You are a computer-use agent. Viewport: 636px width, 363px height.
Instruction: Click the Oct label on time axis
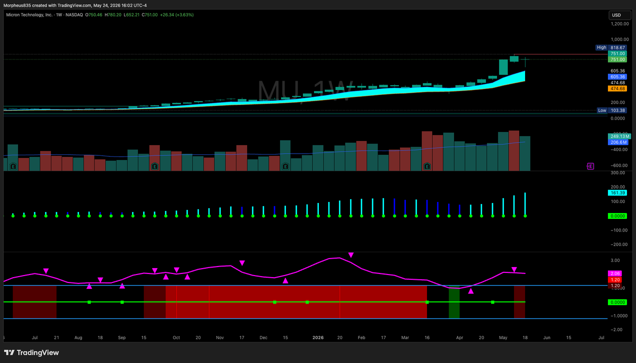tap(176, 338)
